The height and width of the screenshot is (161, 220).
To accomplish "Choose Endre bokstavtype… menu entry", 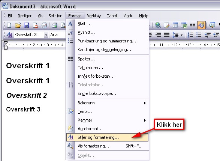I will point(107,93).
